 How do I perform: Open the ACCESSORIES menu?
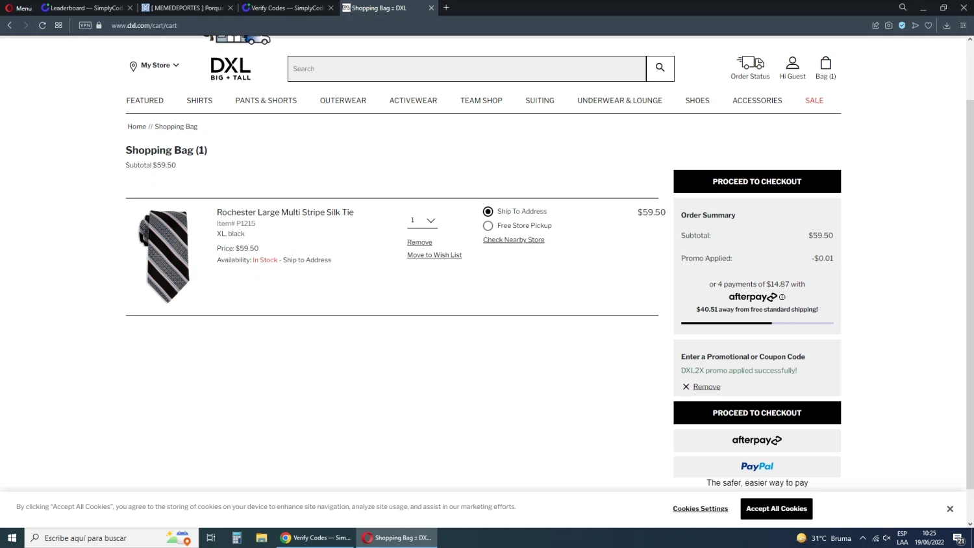(757, 101)
